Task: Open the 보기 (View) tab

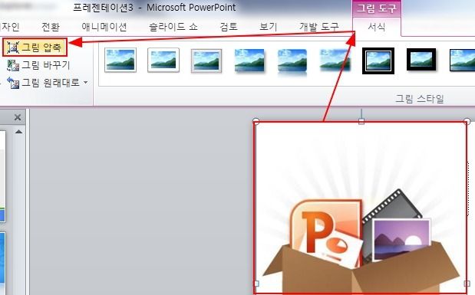Action: tap(269, 27)
